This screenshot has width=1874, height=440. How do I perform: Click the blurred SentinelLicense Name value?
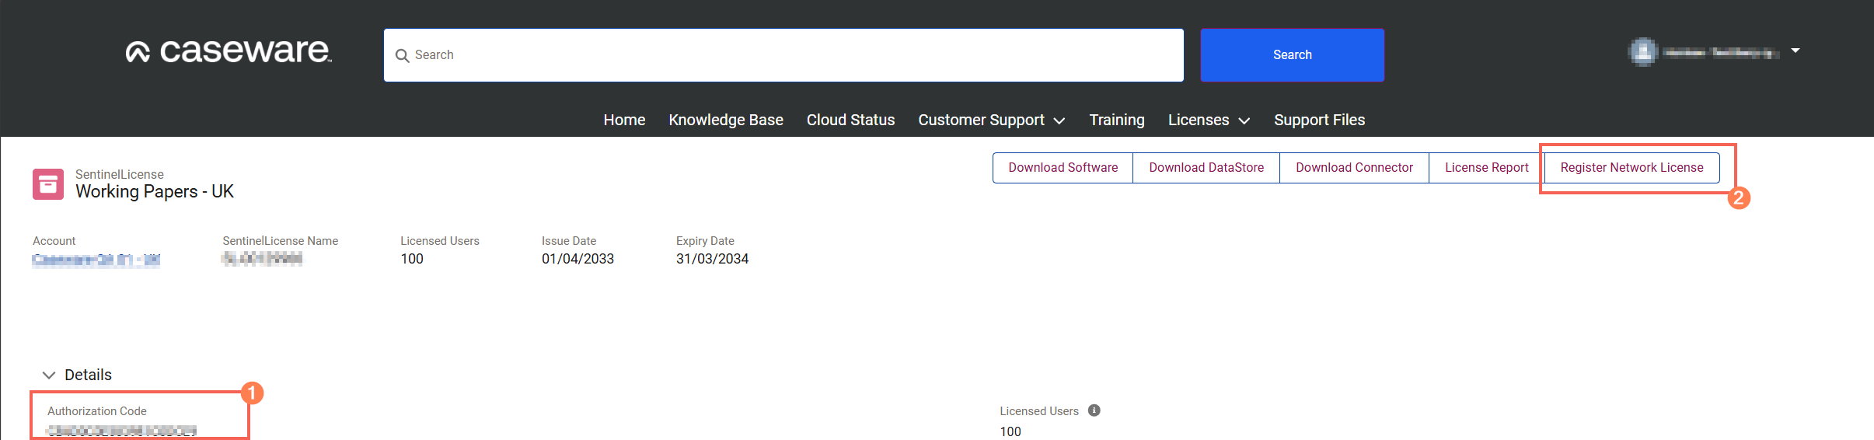262,259
